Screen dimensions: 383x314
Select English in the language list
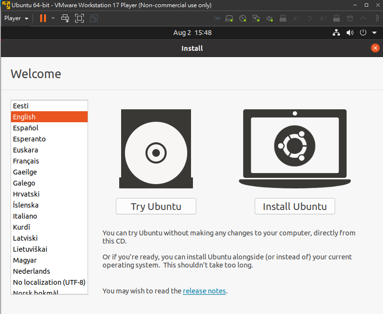click(x=49, y=117)
